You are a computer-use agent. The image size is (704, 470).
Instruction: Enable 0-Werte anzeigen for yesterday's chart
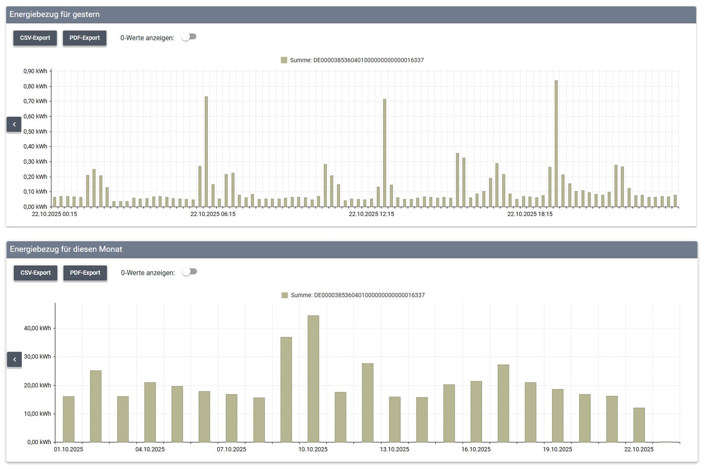(x=189, y=37)
